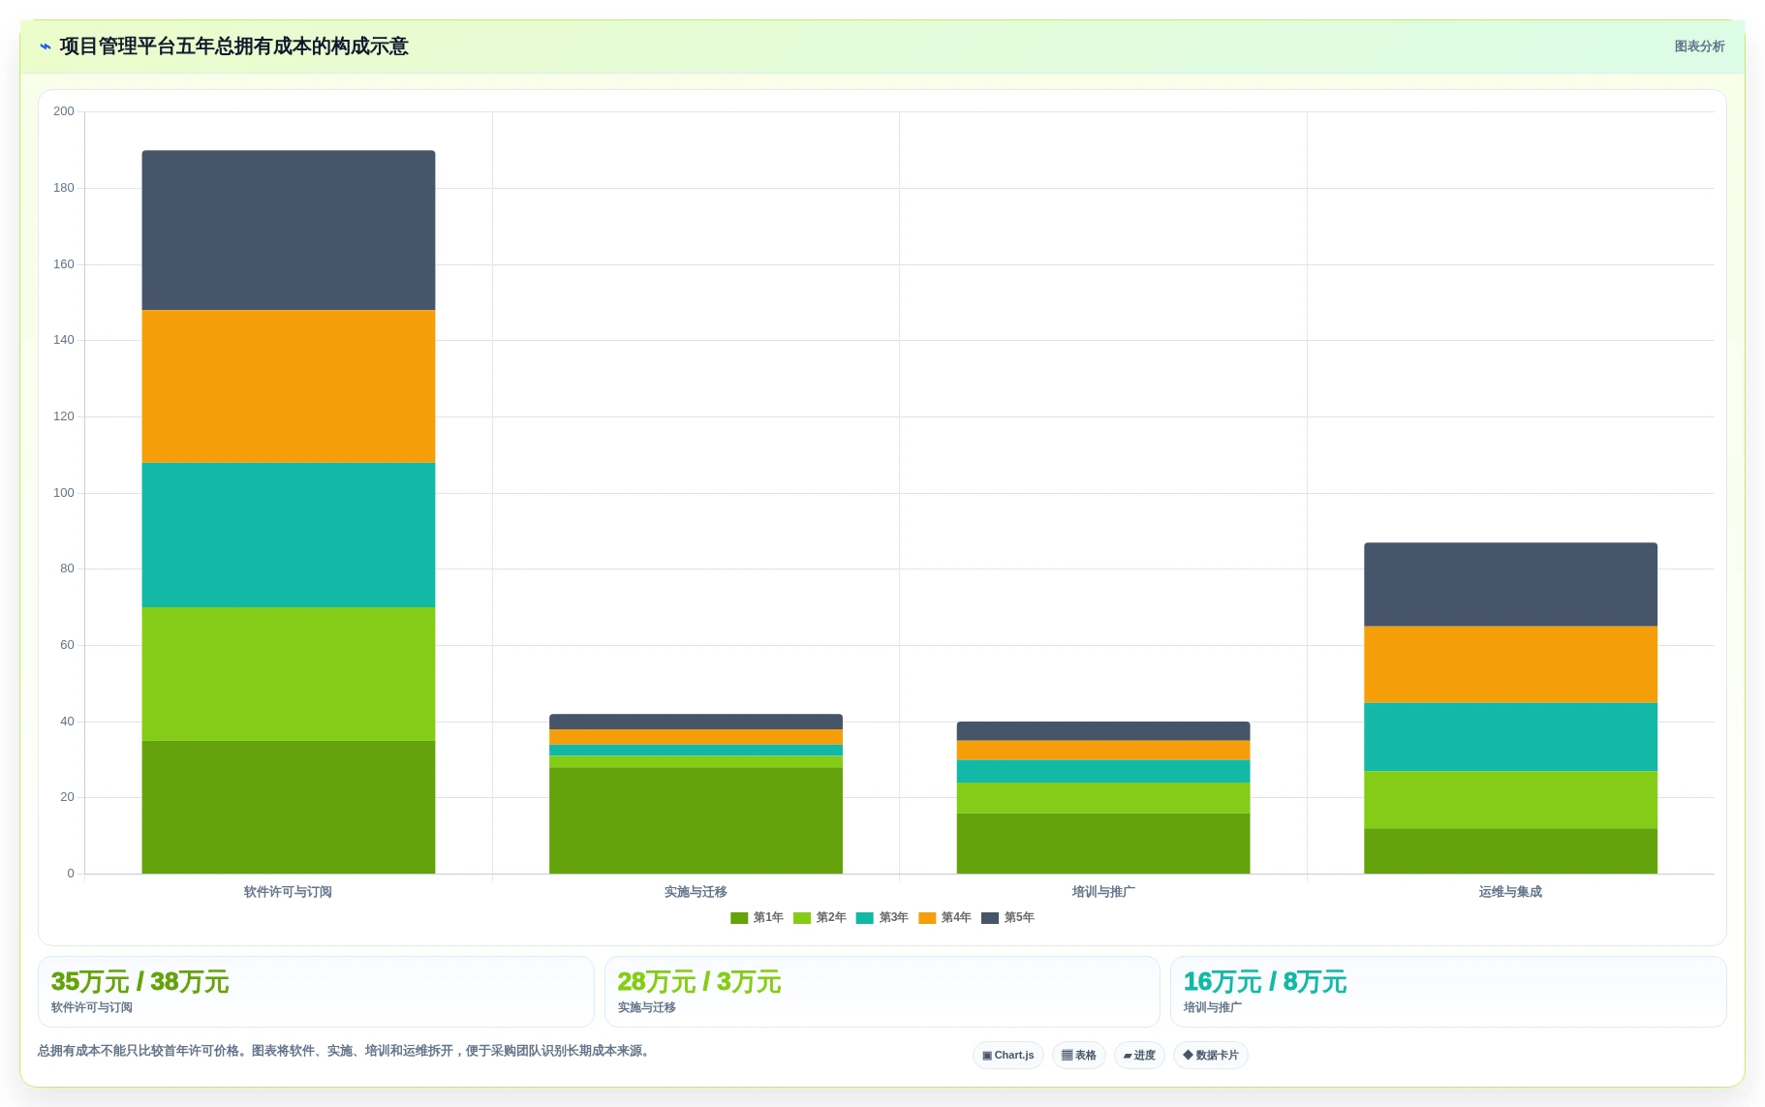Click the teal 第3年 segment of 软件许可与订阅 bar
Image resolution: width=1765 pixels, height=1107 pixels.
coord(289,535)
